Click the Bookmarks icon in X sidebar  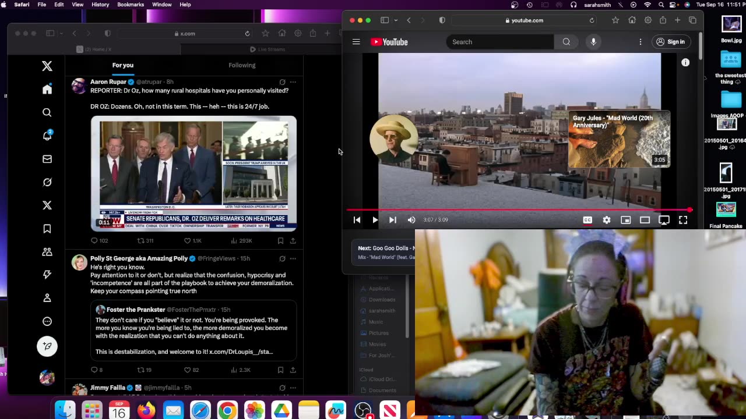(47, 229)
